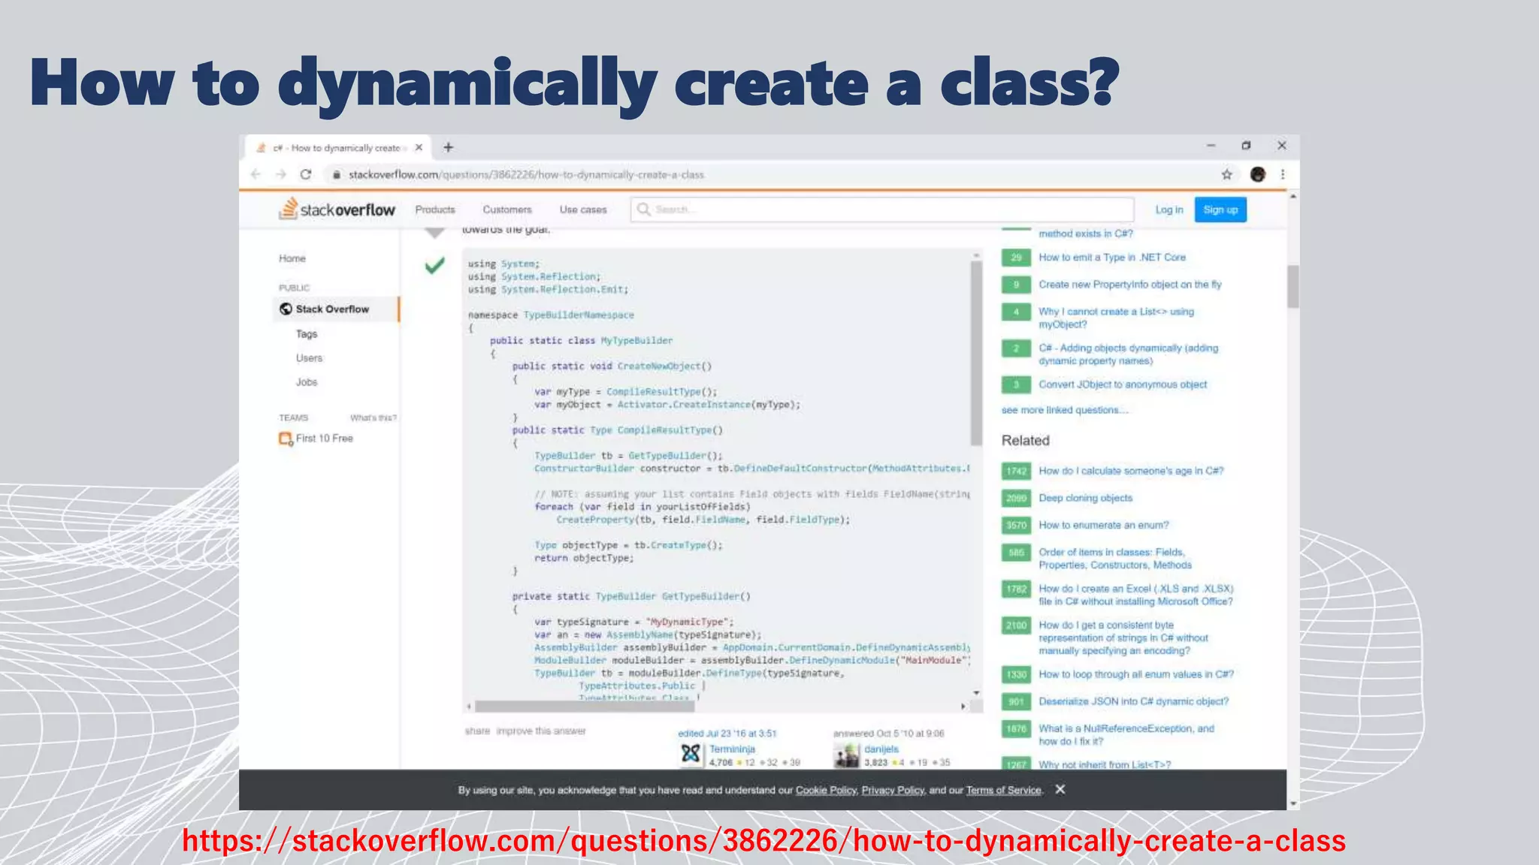Click the downvote arrow on the answer
Screen dimensions: 1539x865
click(435, 233)
